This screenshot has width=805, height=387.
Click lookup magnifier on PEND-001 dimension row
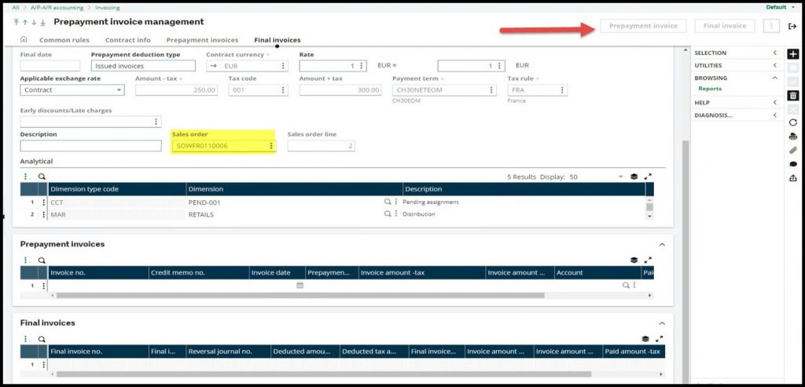(x=388, y=202)
